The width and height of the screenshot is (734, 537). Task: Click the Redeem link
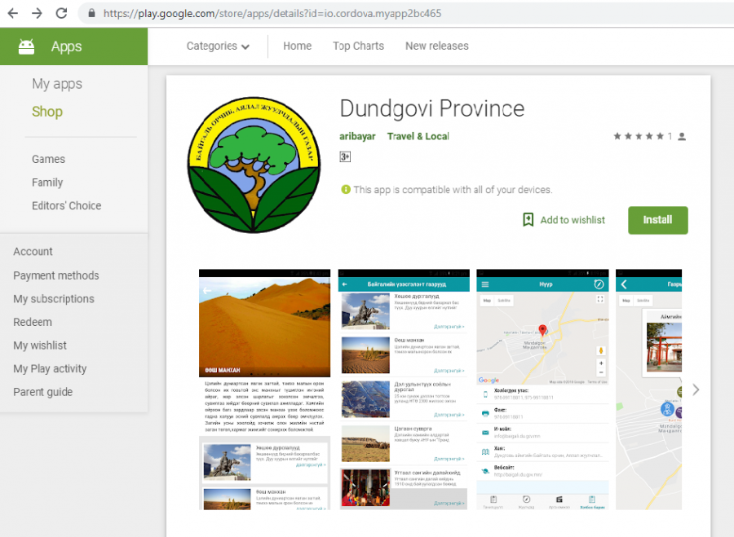pos(33,322)
